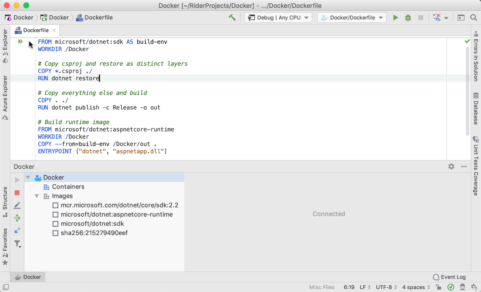481x292 pixels.
Task: Change indent setting 4 spaces
Action: click(416, 287)
